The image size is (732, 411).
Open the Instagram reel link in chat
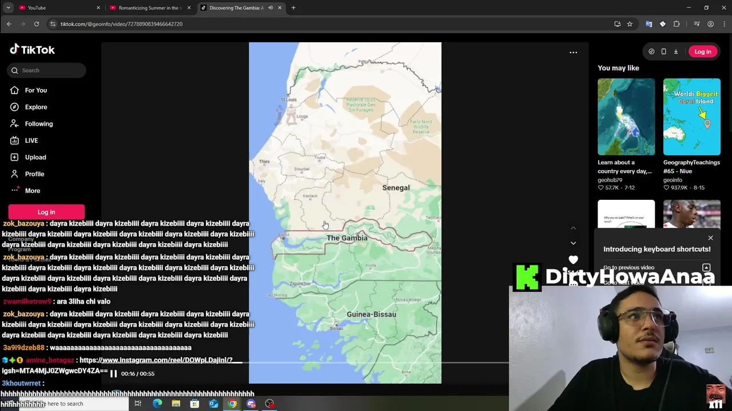coord(156,360)
